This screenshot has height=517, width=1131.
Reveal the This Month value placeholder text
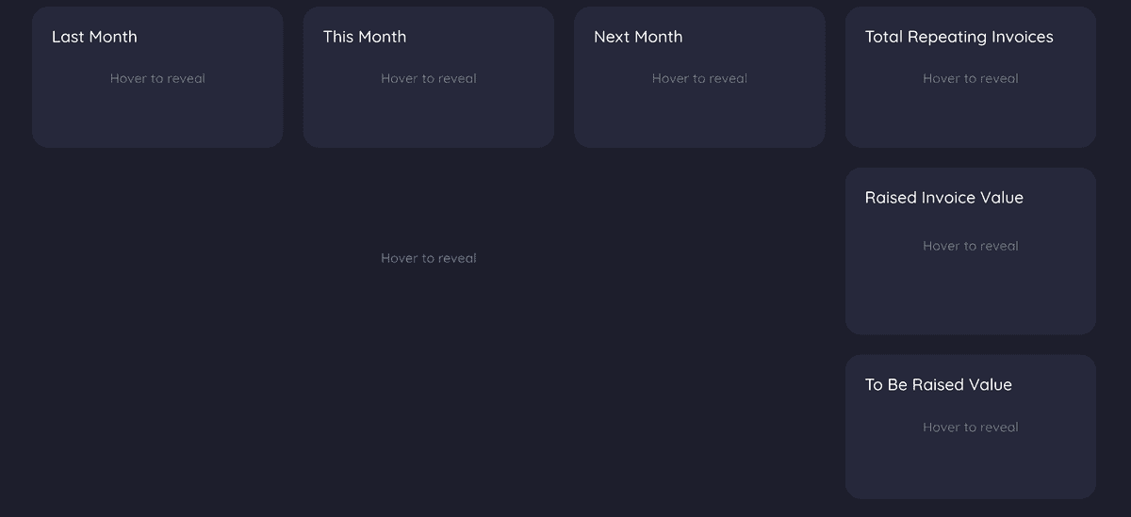(429, 78)
